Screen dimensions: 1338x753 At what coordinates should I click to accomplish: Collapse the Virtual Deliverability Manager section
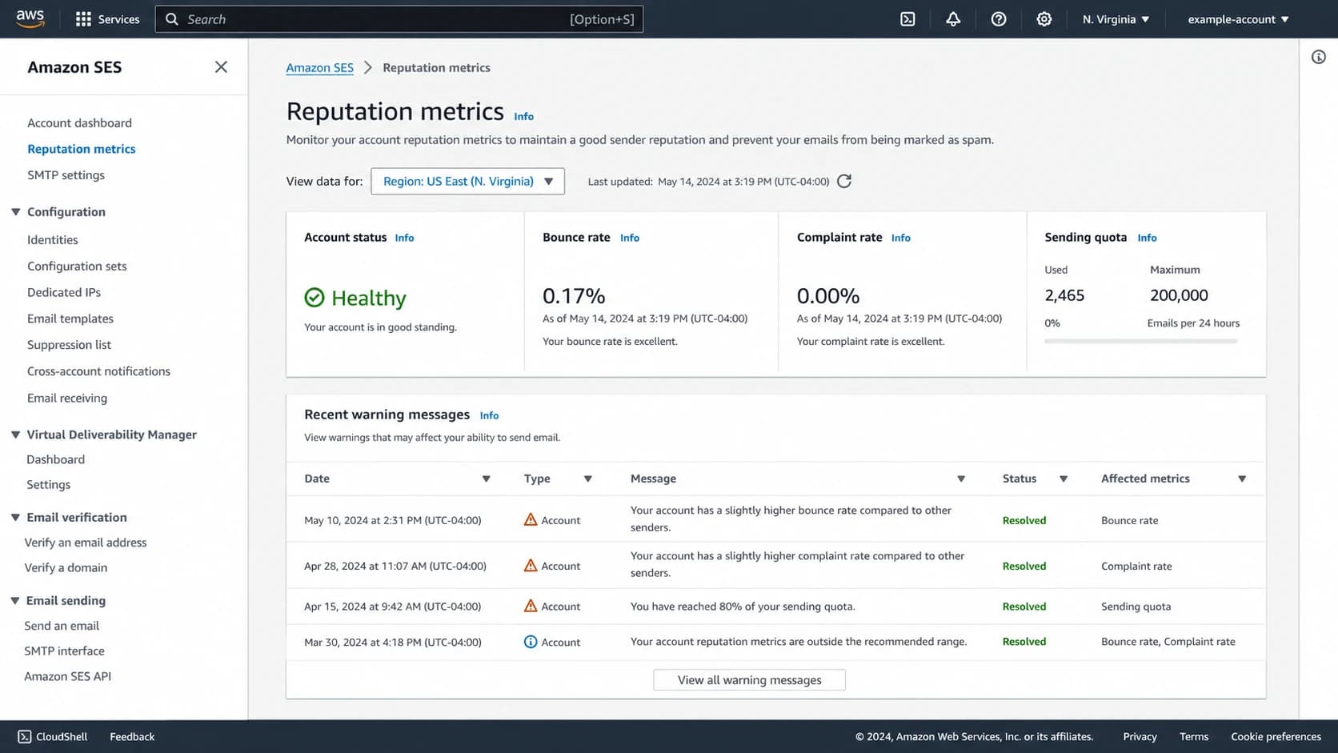[15, 435]
